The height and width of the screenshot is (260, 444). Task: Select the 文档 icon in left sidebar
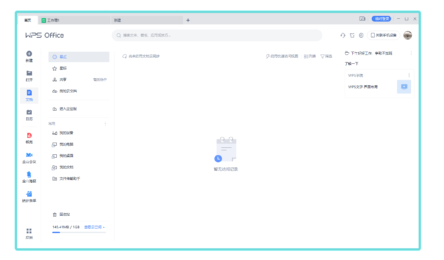point(29,93)
